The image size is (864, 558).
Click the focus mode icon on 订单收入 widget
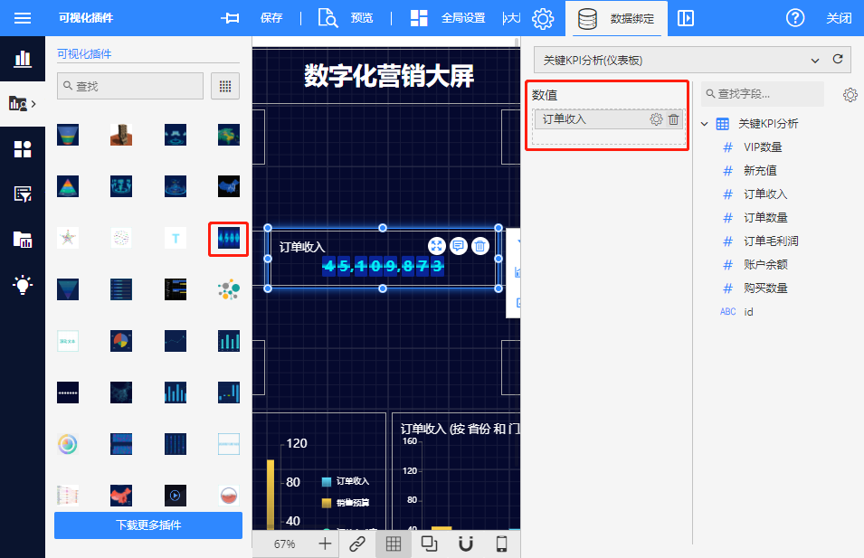[437, 246]
